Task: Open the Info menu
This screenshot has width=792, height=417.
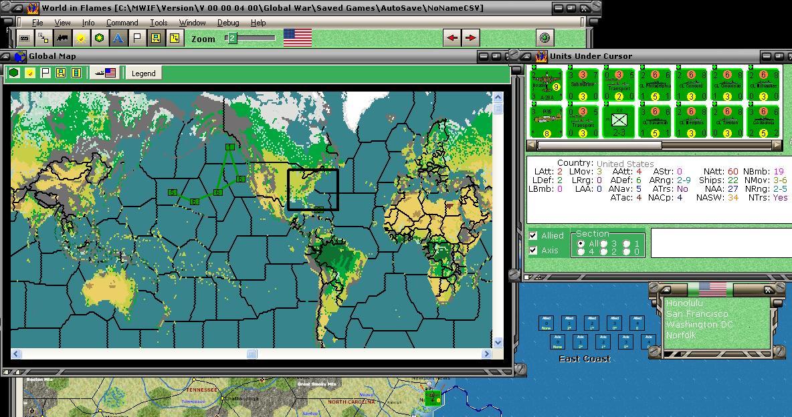Action: 88,23
